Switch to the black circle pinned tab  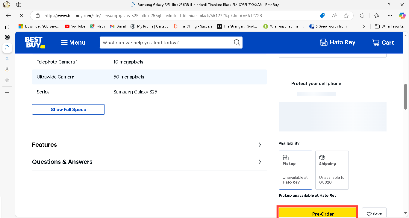point(7,37)
